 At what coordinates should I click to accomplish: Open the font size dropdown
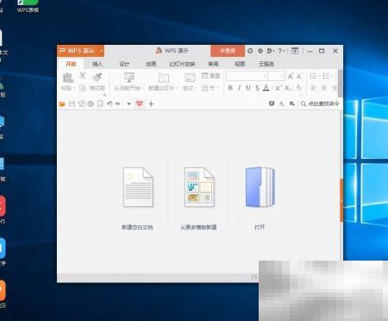point(282,76)
